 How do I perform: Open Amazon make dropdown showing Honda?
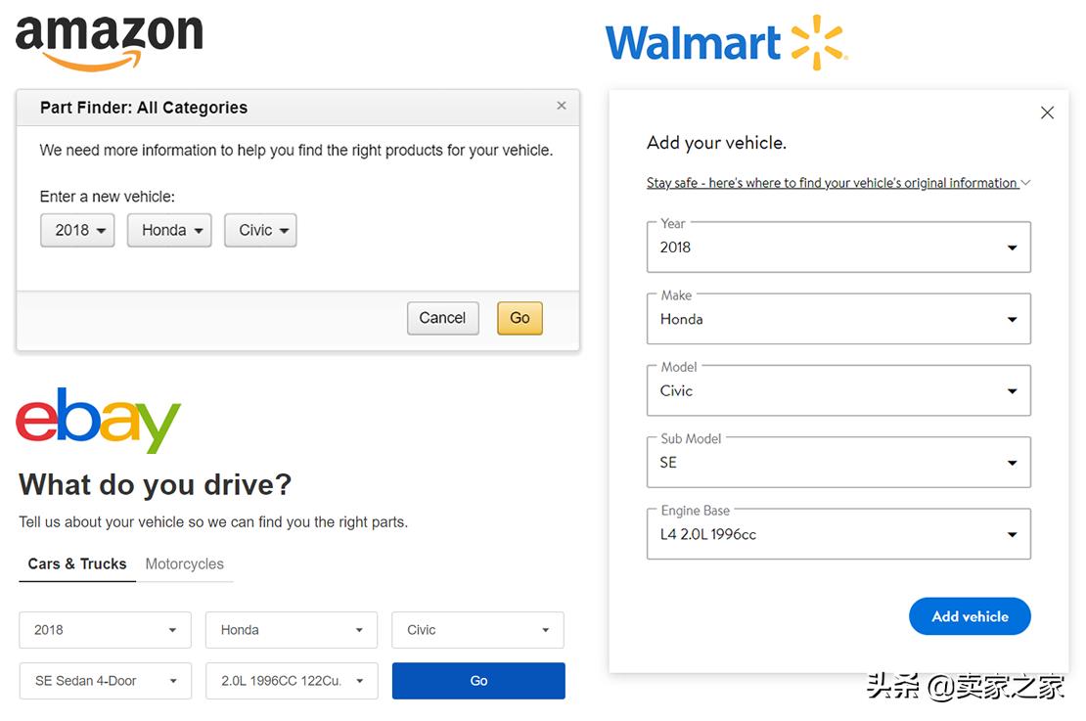[169, 230]
